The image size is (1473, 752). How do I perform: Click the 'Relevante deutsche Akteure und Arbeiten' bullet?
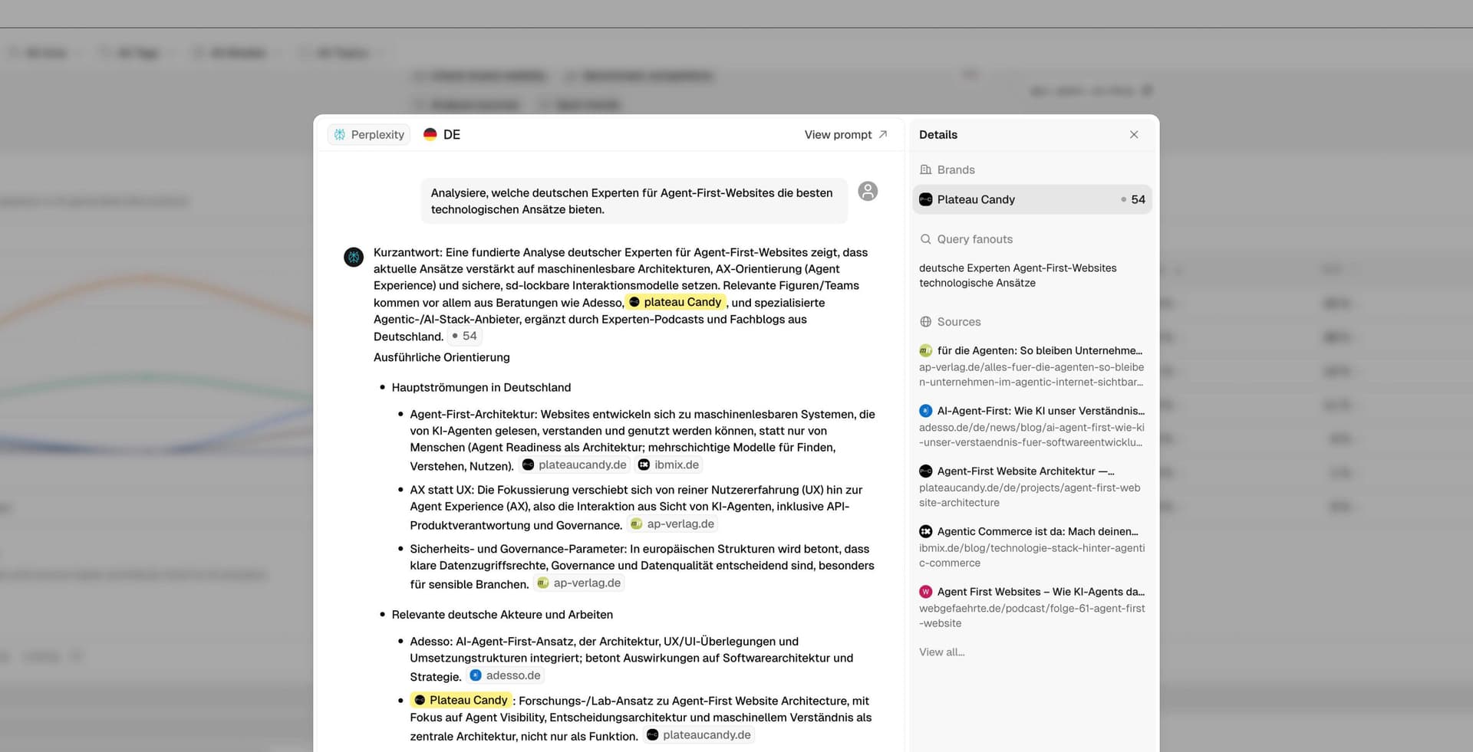click(x=503, y=615)
